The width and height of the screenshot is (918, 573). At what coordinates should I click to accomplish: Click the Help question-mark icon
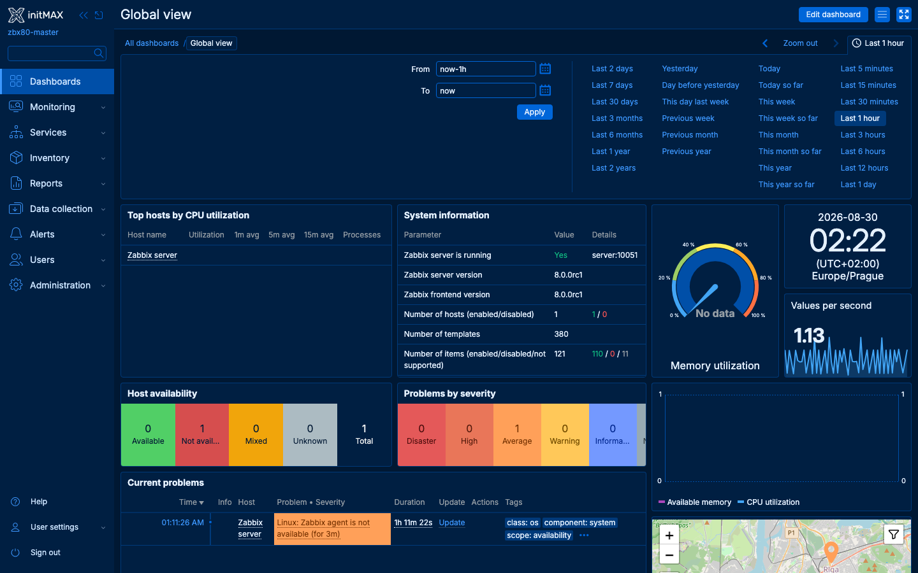pyautogui.click(x=15, y=502)
